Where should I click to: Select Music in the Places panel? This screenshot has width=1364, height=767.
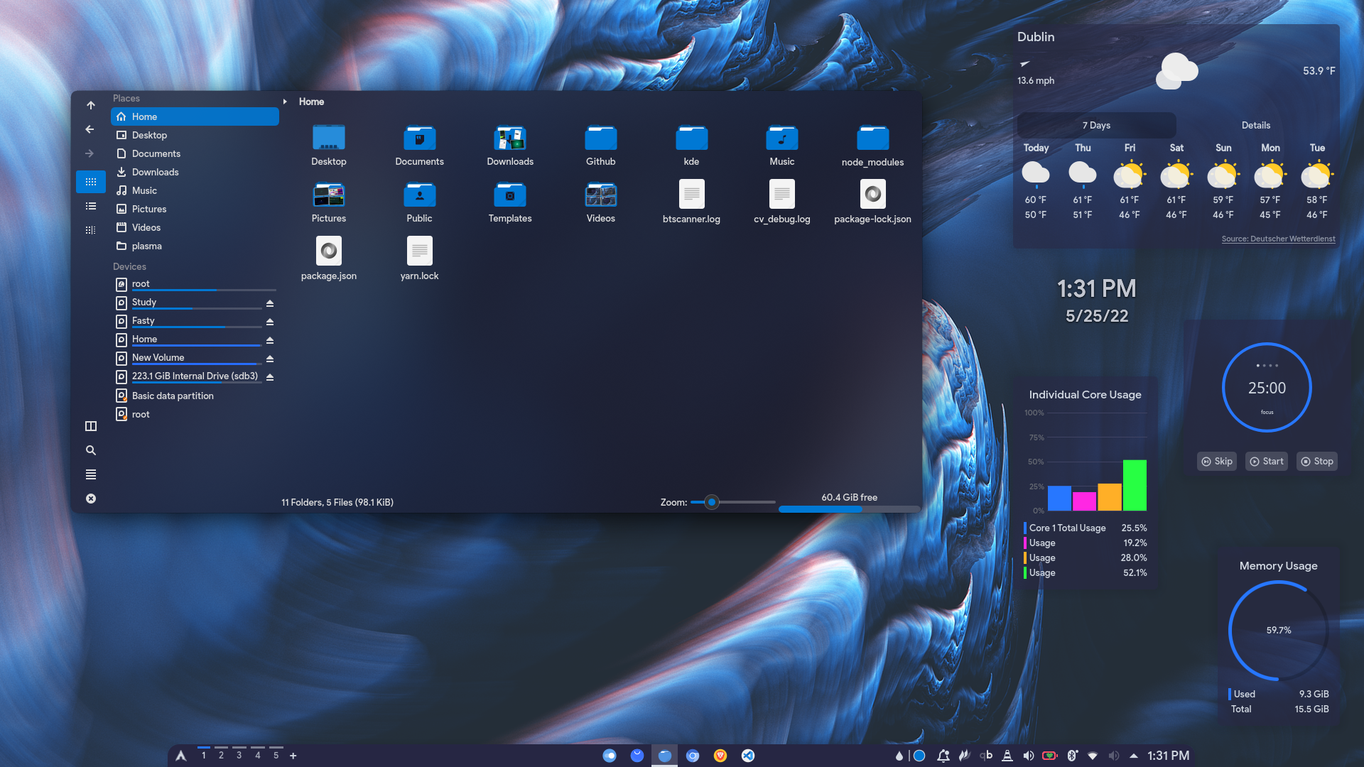pyautogui.click(x=195, y=190)
